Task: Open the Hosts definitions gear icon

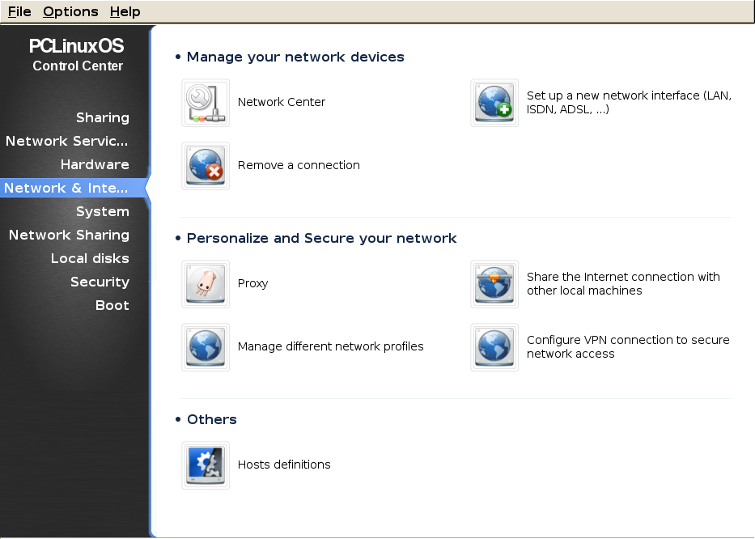Action: coord(206,465)
